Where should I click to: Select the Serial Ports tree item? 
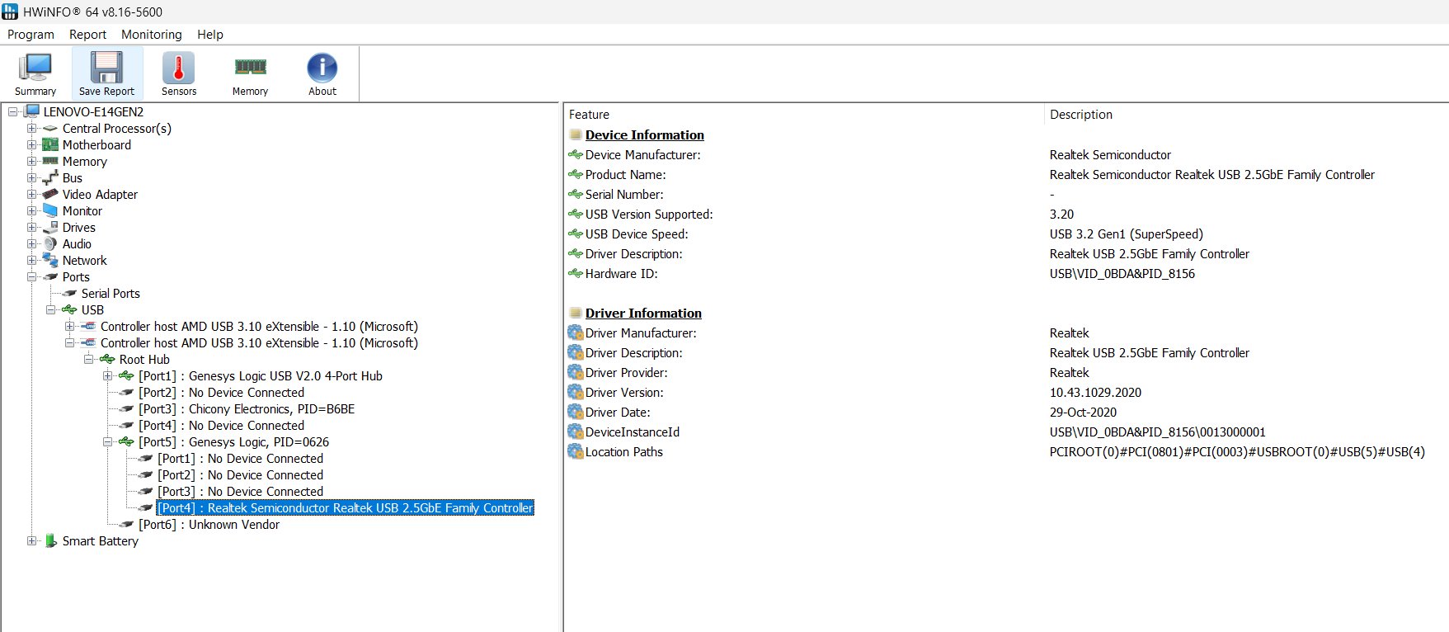pyautogui.click(x=111, y=294)
